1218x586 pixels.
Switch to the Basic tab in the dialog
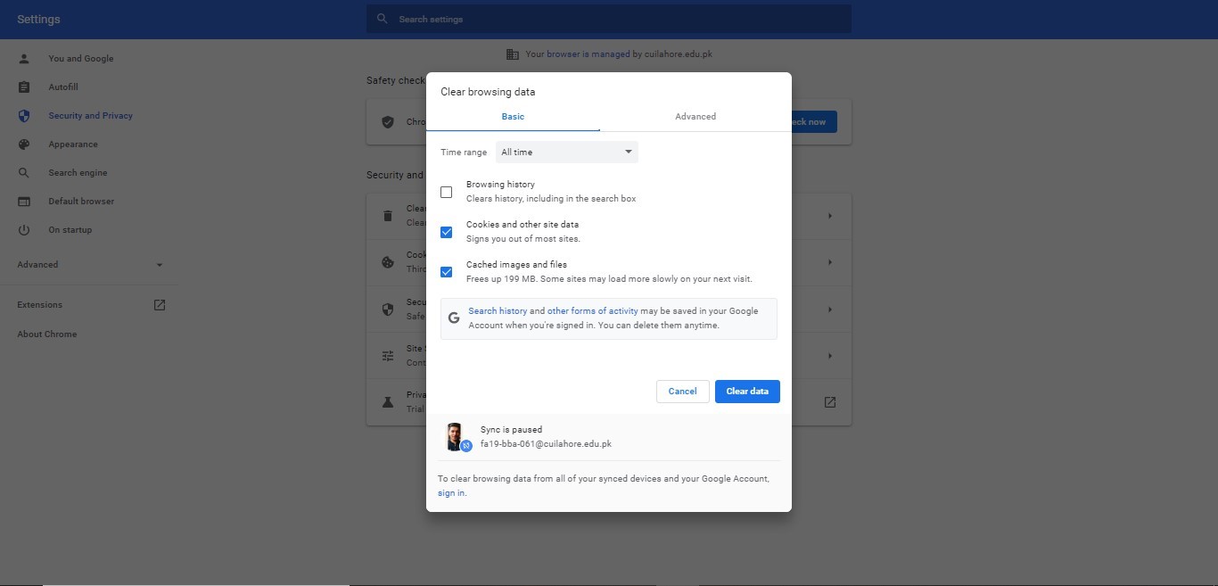pos(513,117)
